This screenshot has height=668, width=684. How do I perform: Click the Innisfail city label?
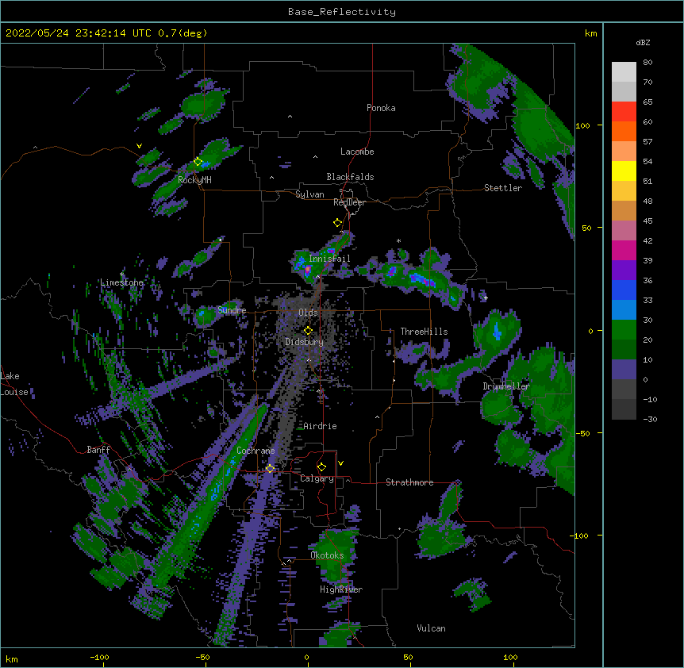point(329,259)
